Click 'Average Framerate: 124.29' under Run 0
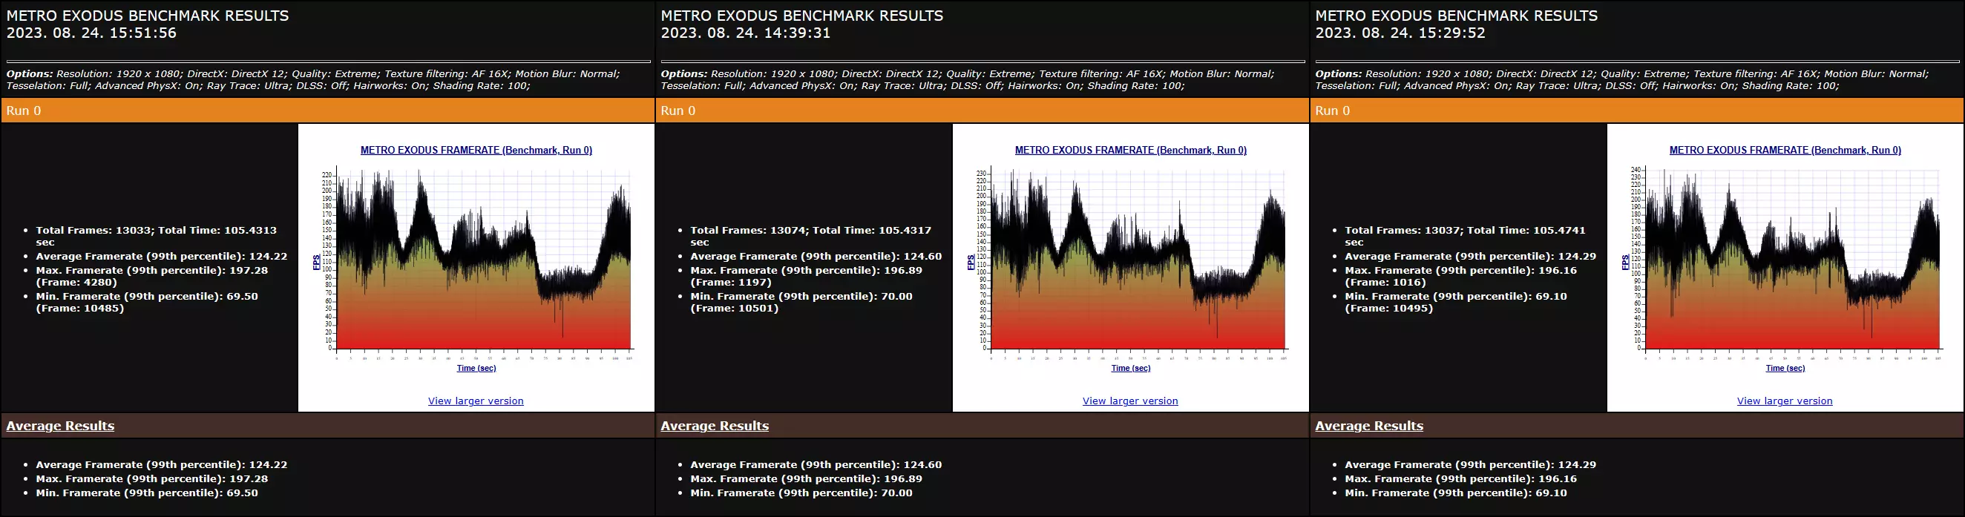 click(x=1471, y=256)
